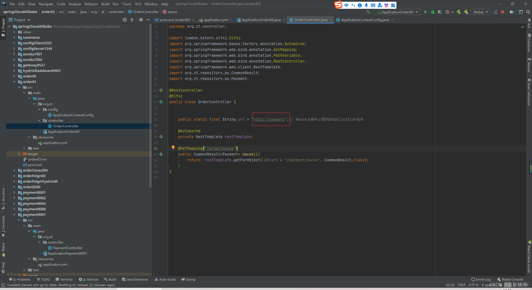Expand the orderFeign80 module node
The height and width of the screenshot is (290, 532).
click(x=14, y=176)
